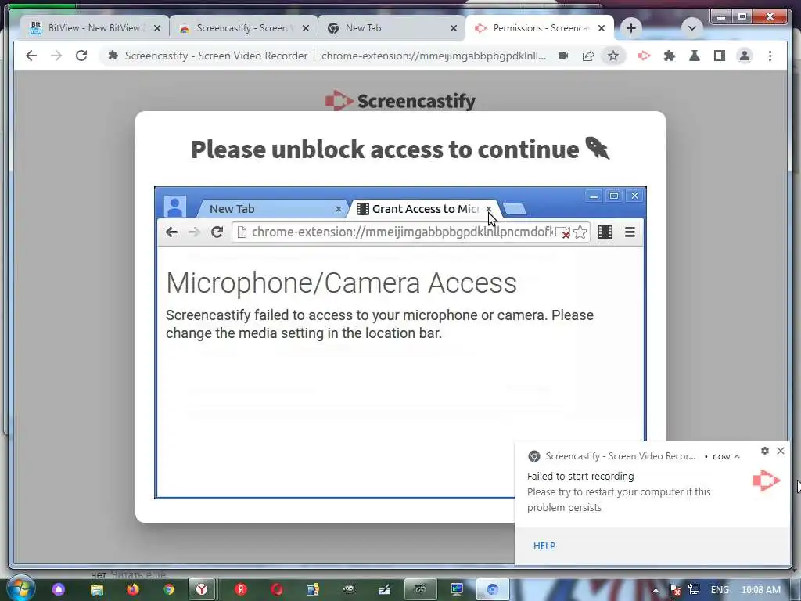Click the address bar URL field
Image resolution: width=801 pixels, height=601 pixels.
coord(433,56)
